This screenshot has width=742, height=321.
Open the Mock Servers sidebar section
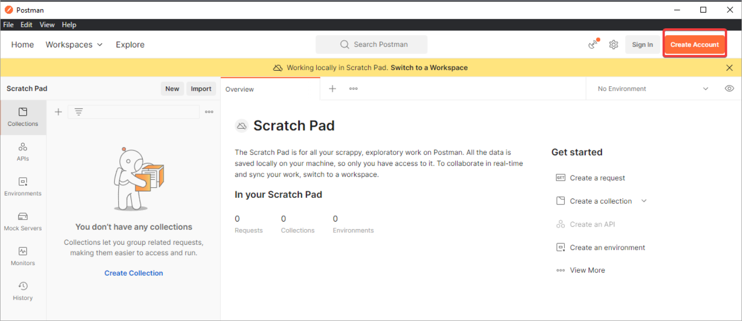pyautogui.click(x=23, y=222)
